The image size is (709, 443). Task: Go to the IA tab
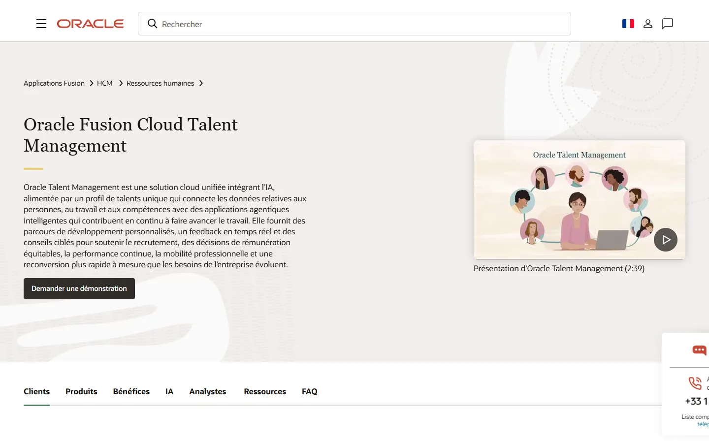(x=169, y=391)
